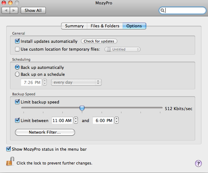
Task: Select Back up on a schedule
Action: click(x=17, y=75)
